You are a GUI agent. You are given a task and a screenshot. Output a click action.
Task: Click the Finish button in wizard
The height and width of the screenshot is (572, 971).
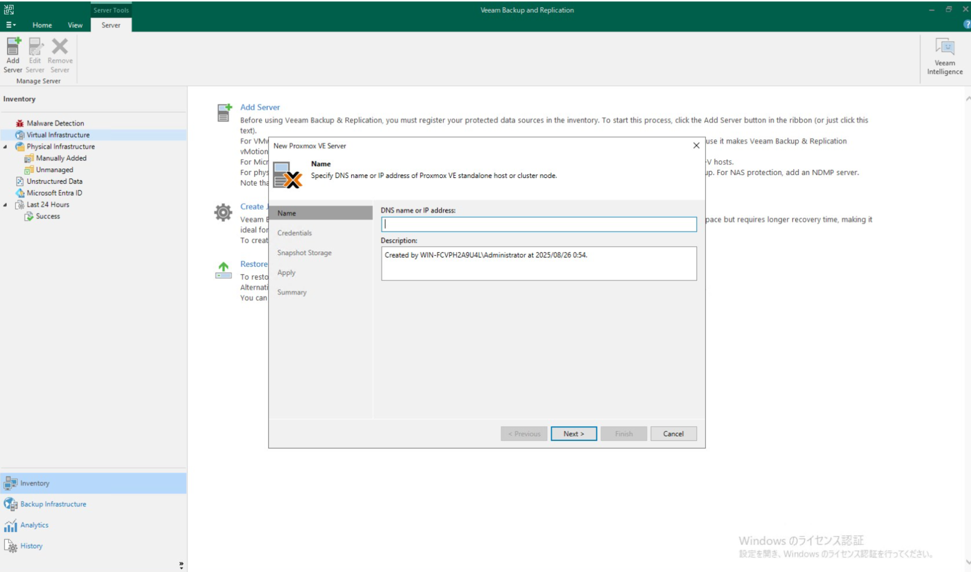coord(624,433)
